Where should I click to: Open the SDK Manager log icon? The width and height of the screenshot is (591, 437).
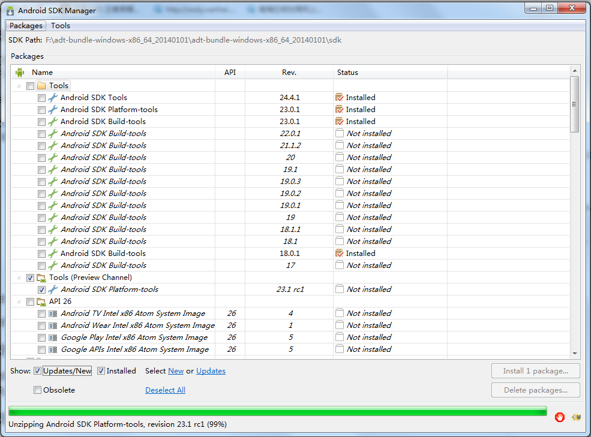point(576,417)
